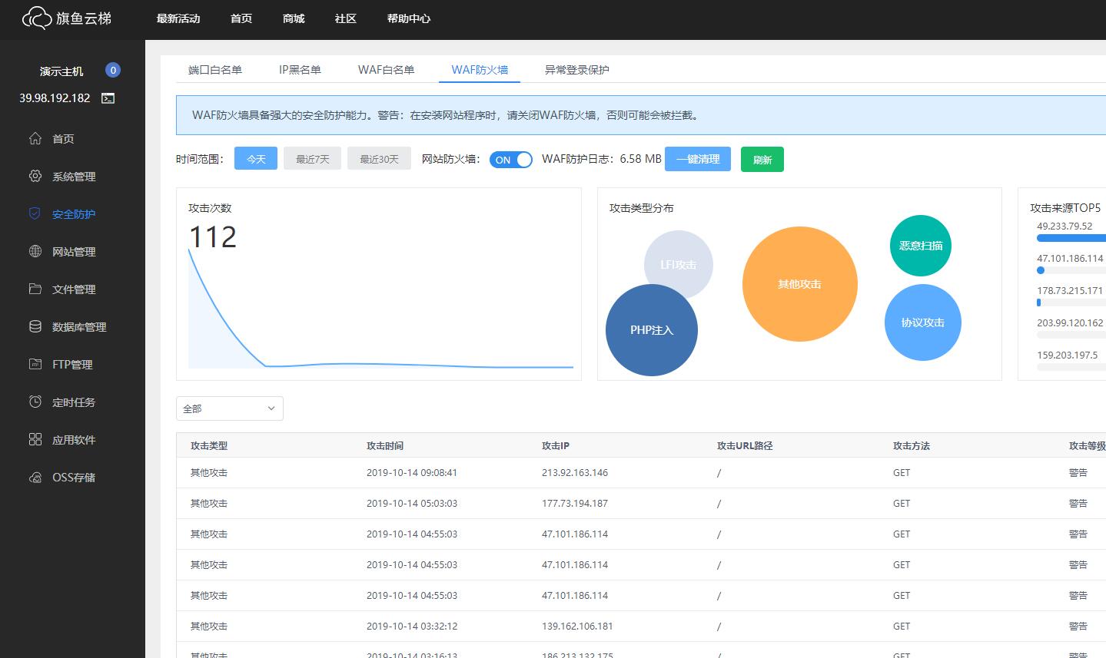Click the attack count value 112
Image resolution: width=1106 pixels, height=658 pixels.
point(213,236)
